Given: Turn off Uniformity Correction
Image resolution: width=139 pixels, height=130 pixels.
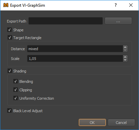Looking at the screenshot, I should 16,98.
